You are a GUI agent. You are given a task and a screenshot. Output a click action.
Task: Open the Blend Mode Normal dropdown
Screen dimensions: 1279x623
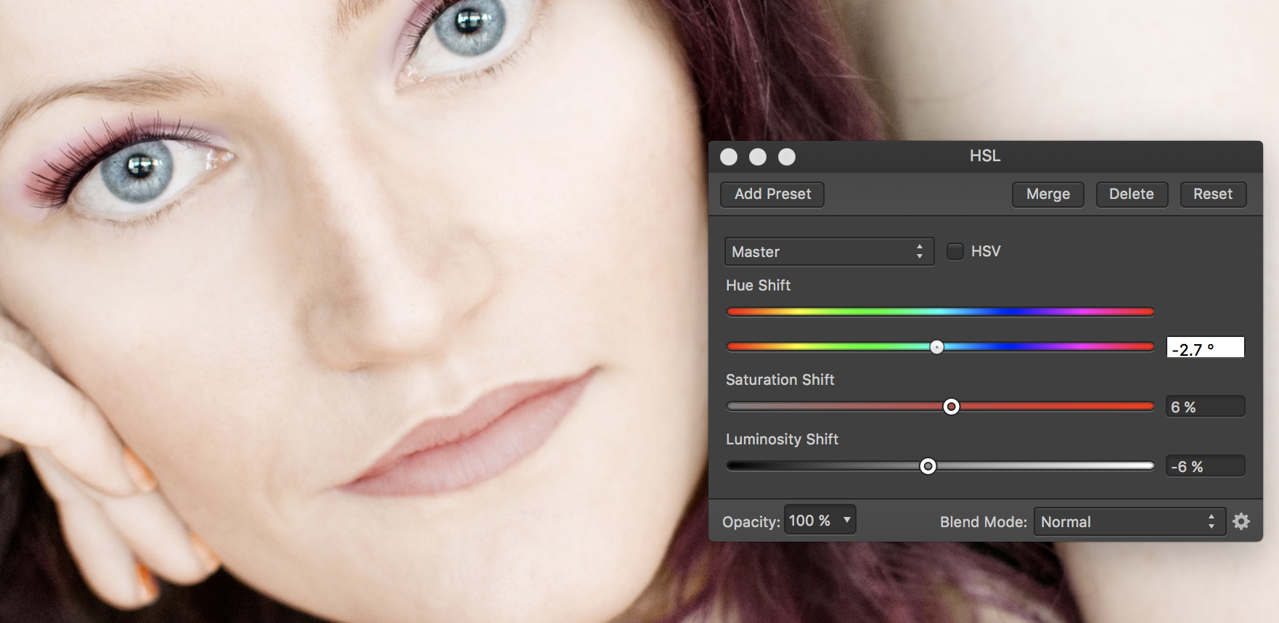(1129, 521)
